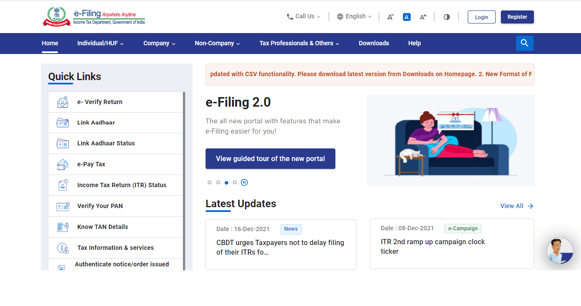Click the Date : 08-Dec-2021 text
581x306 pixels.
coord(407,228)
